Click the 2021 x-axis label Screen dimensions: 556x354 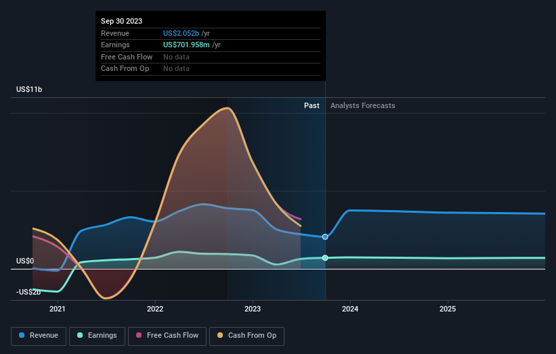(58, 309)
